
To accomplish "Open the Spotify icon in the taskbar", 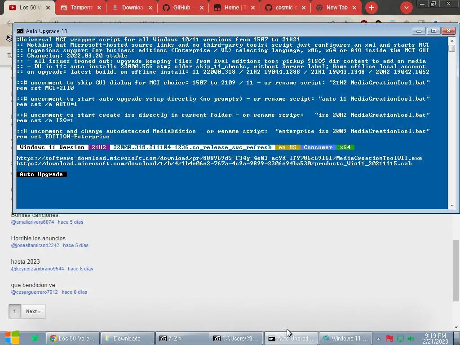I will 35,338.
